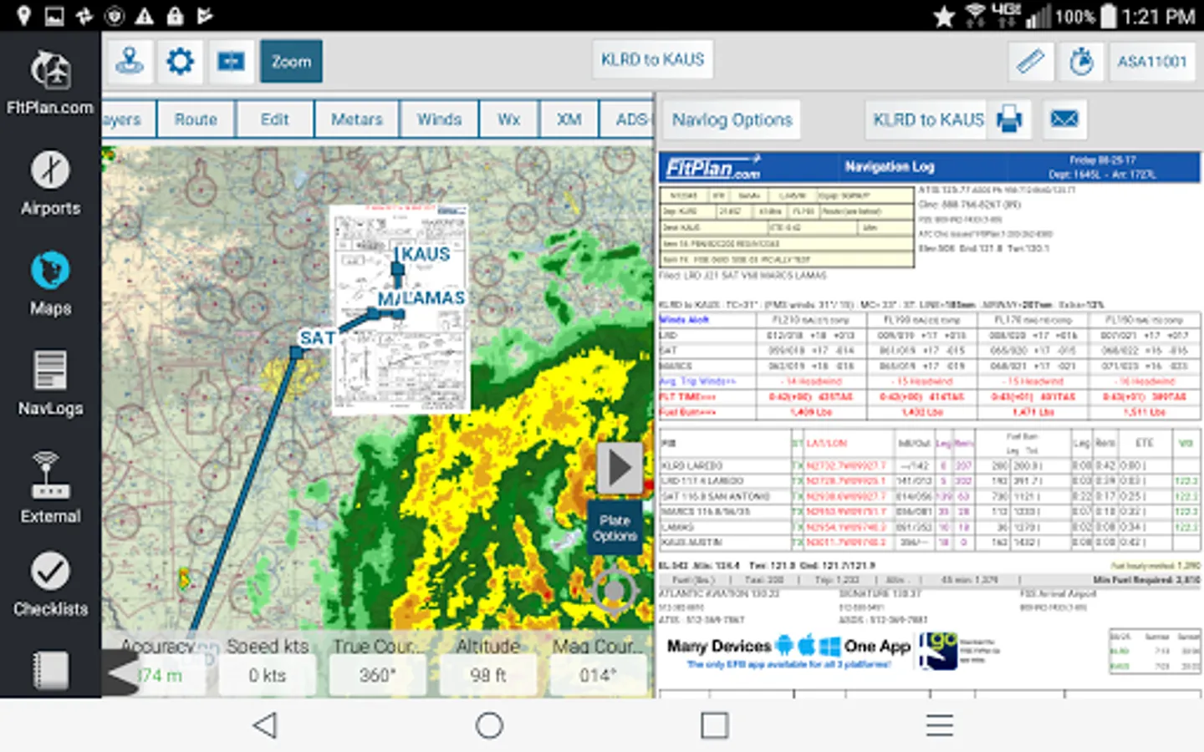1204x752 pixels.
Task: Select the XM tab
Action: click(569, 119)
